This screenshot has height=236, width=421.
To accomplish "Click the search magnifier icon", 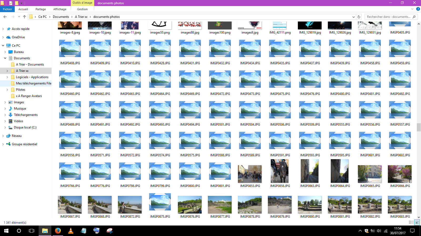I will click(414, 17).
